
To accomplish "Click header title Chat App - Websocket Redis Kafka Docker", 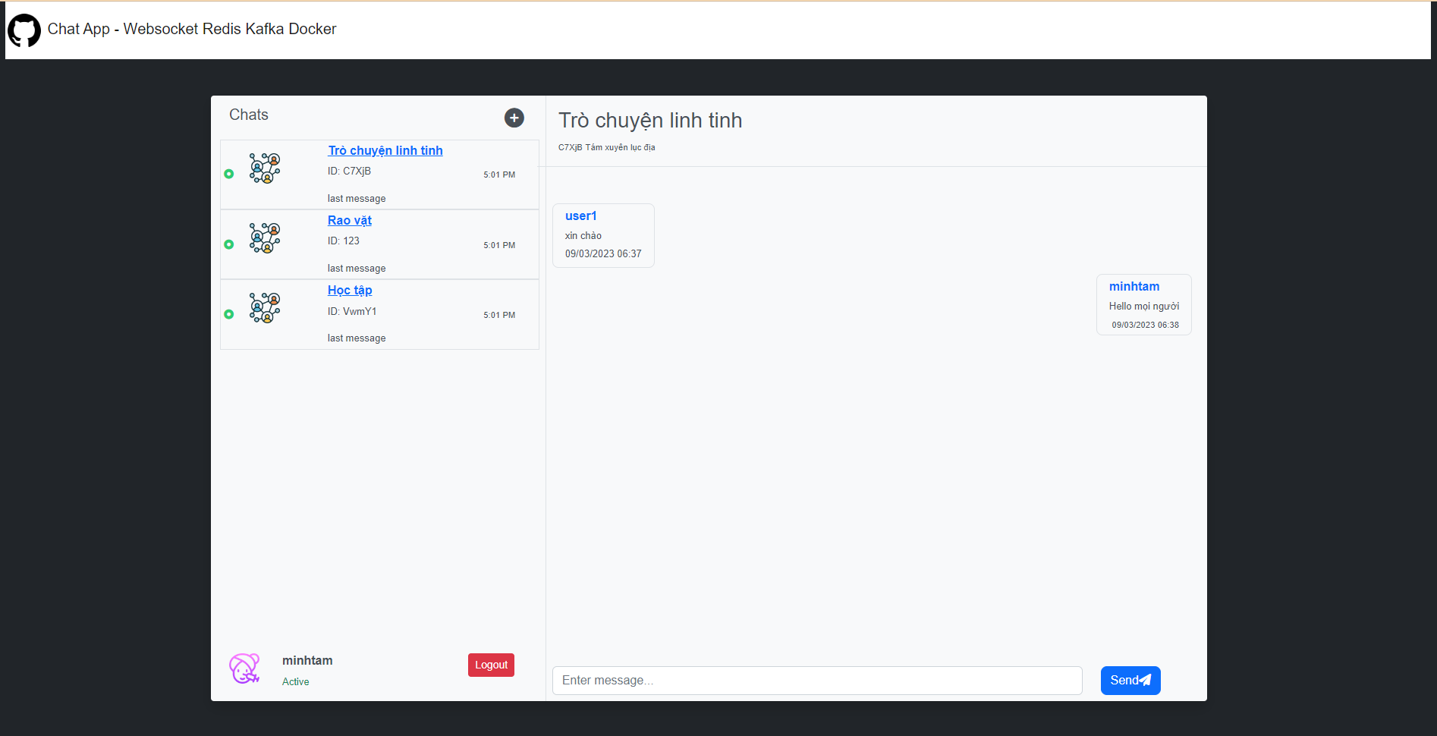I will (x=192, y=29).
